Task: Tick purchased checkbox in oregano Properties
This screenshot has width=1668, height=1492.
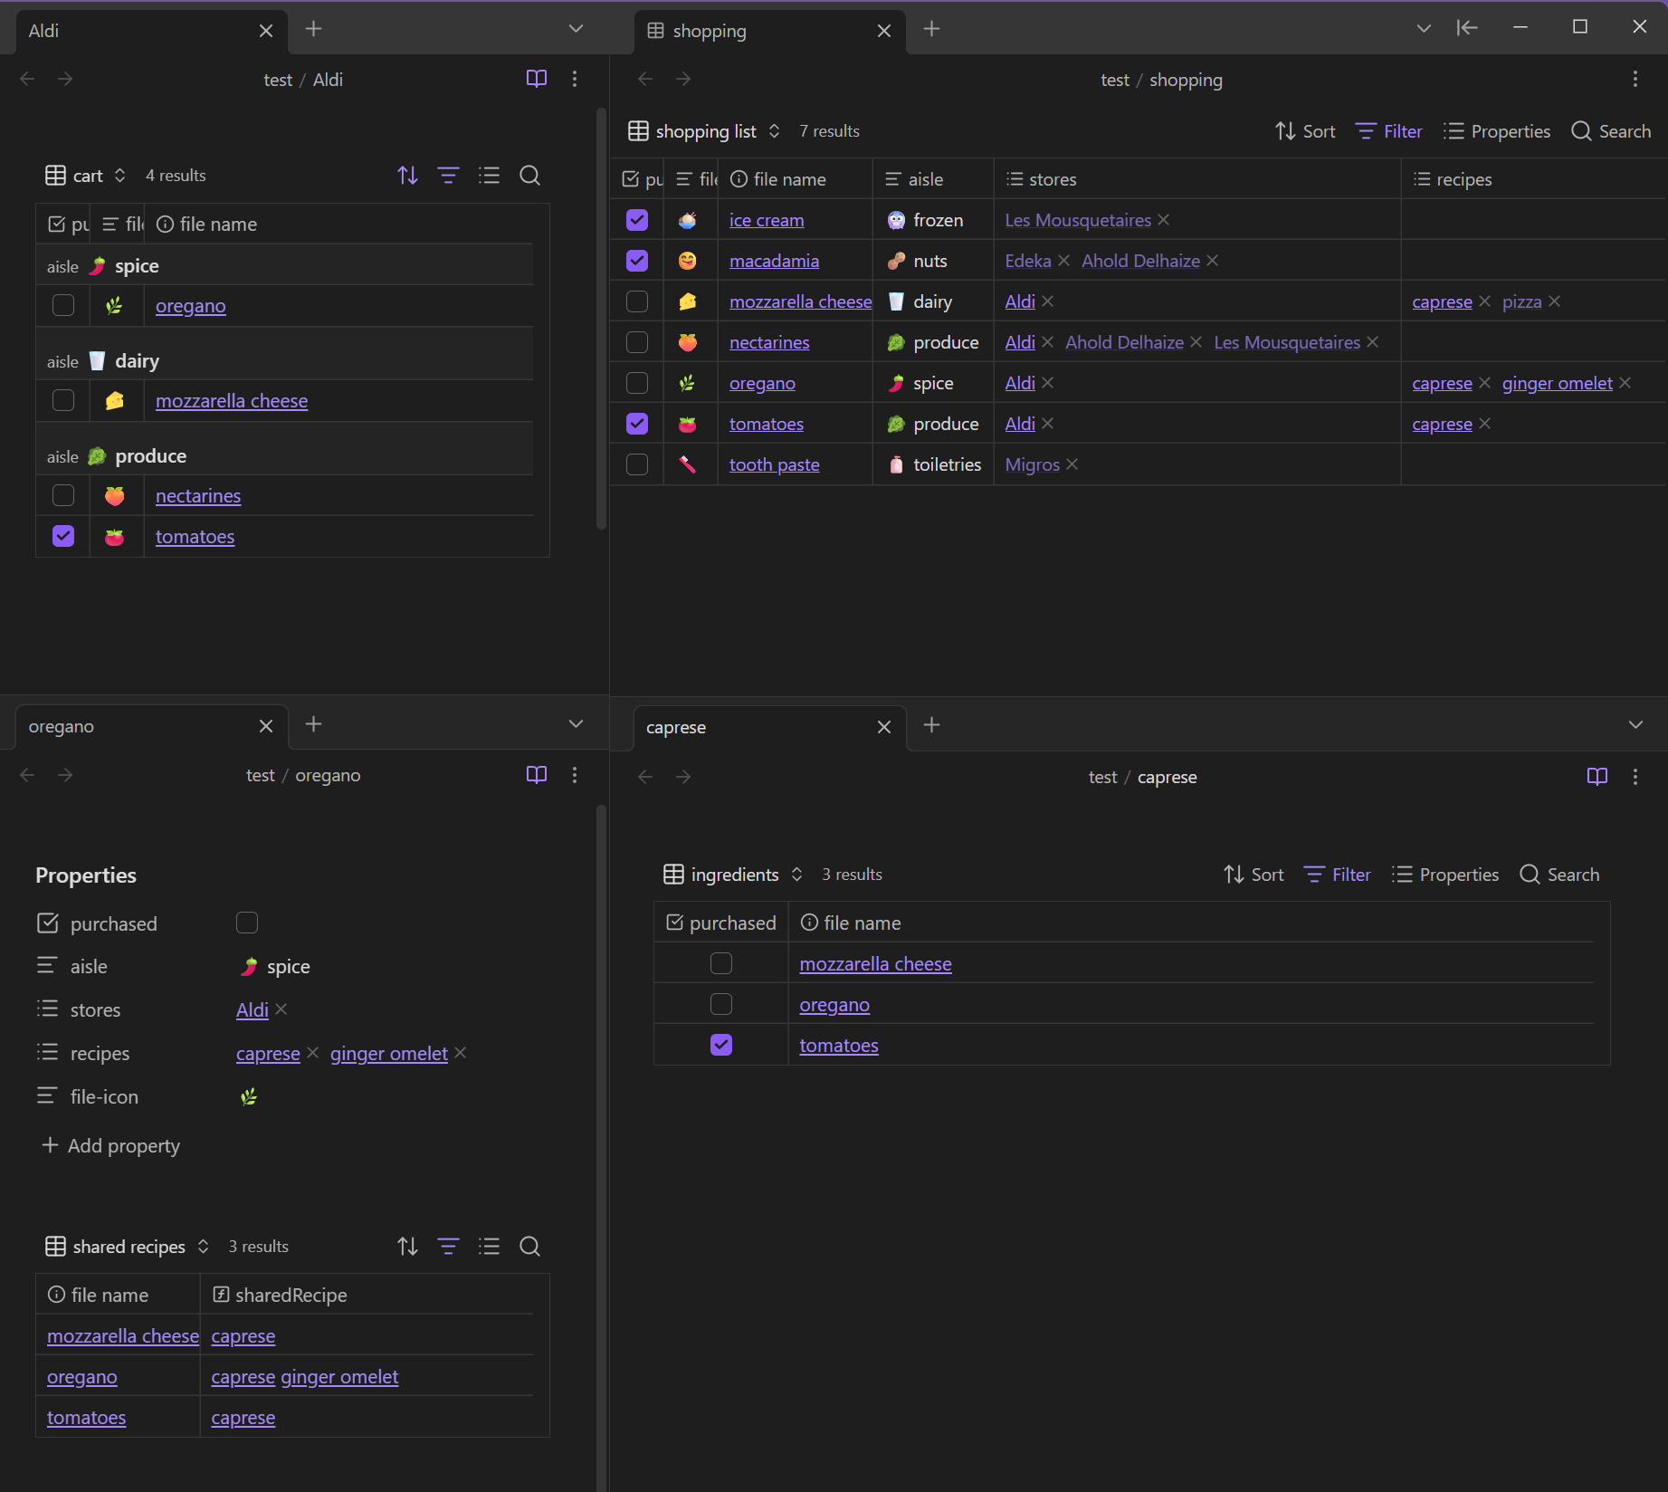Action: 247,923
